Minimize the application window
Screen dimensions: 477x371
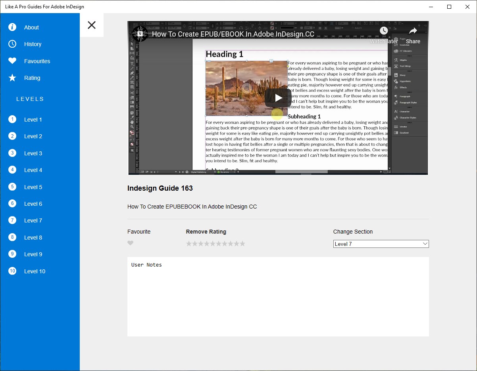click(431, 6)
